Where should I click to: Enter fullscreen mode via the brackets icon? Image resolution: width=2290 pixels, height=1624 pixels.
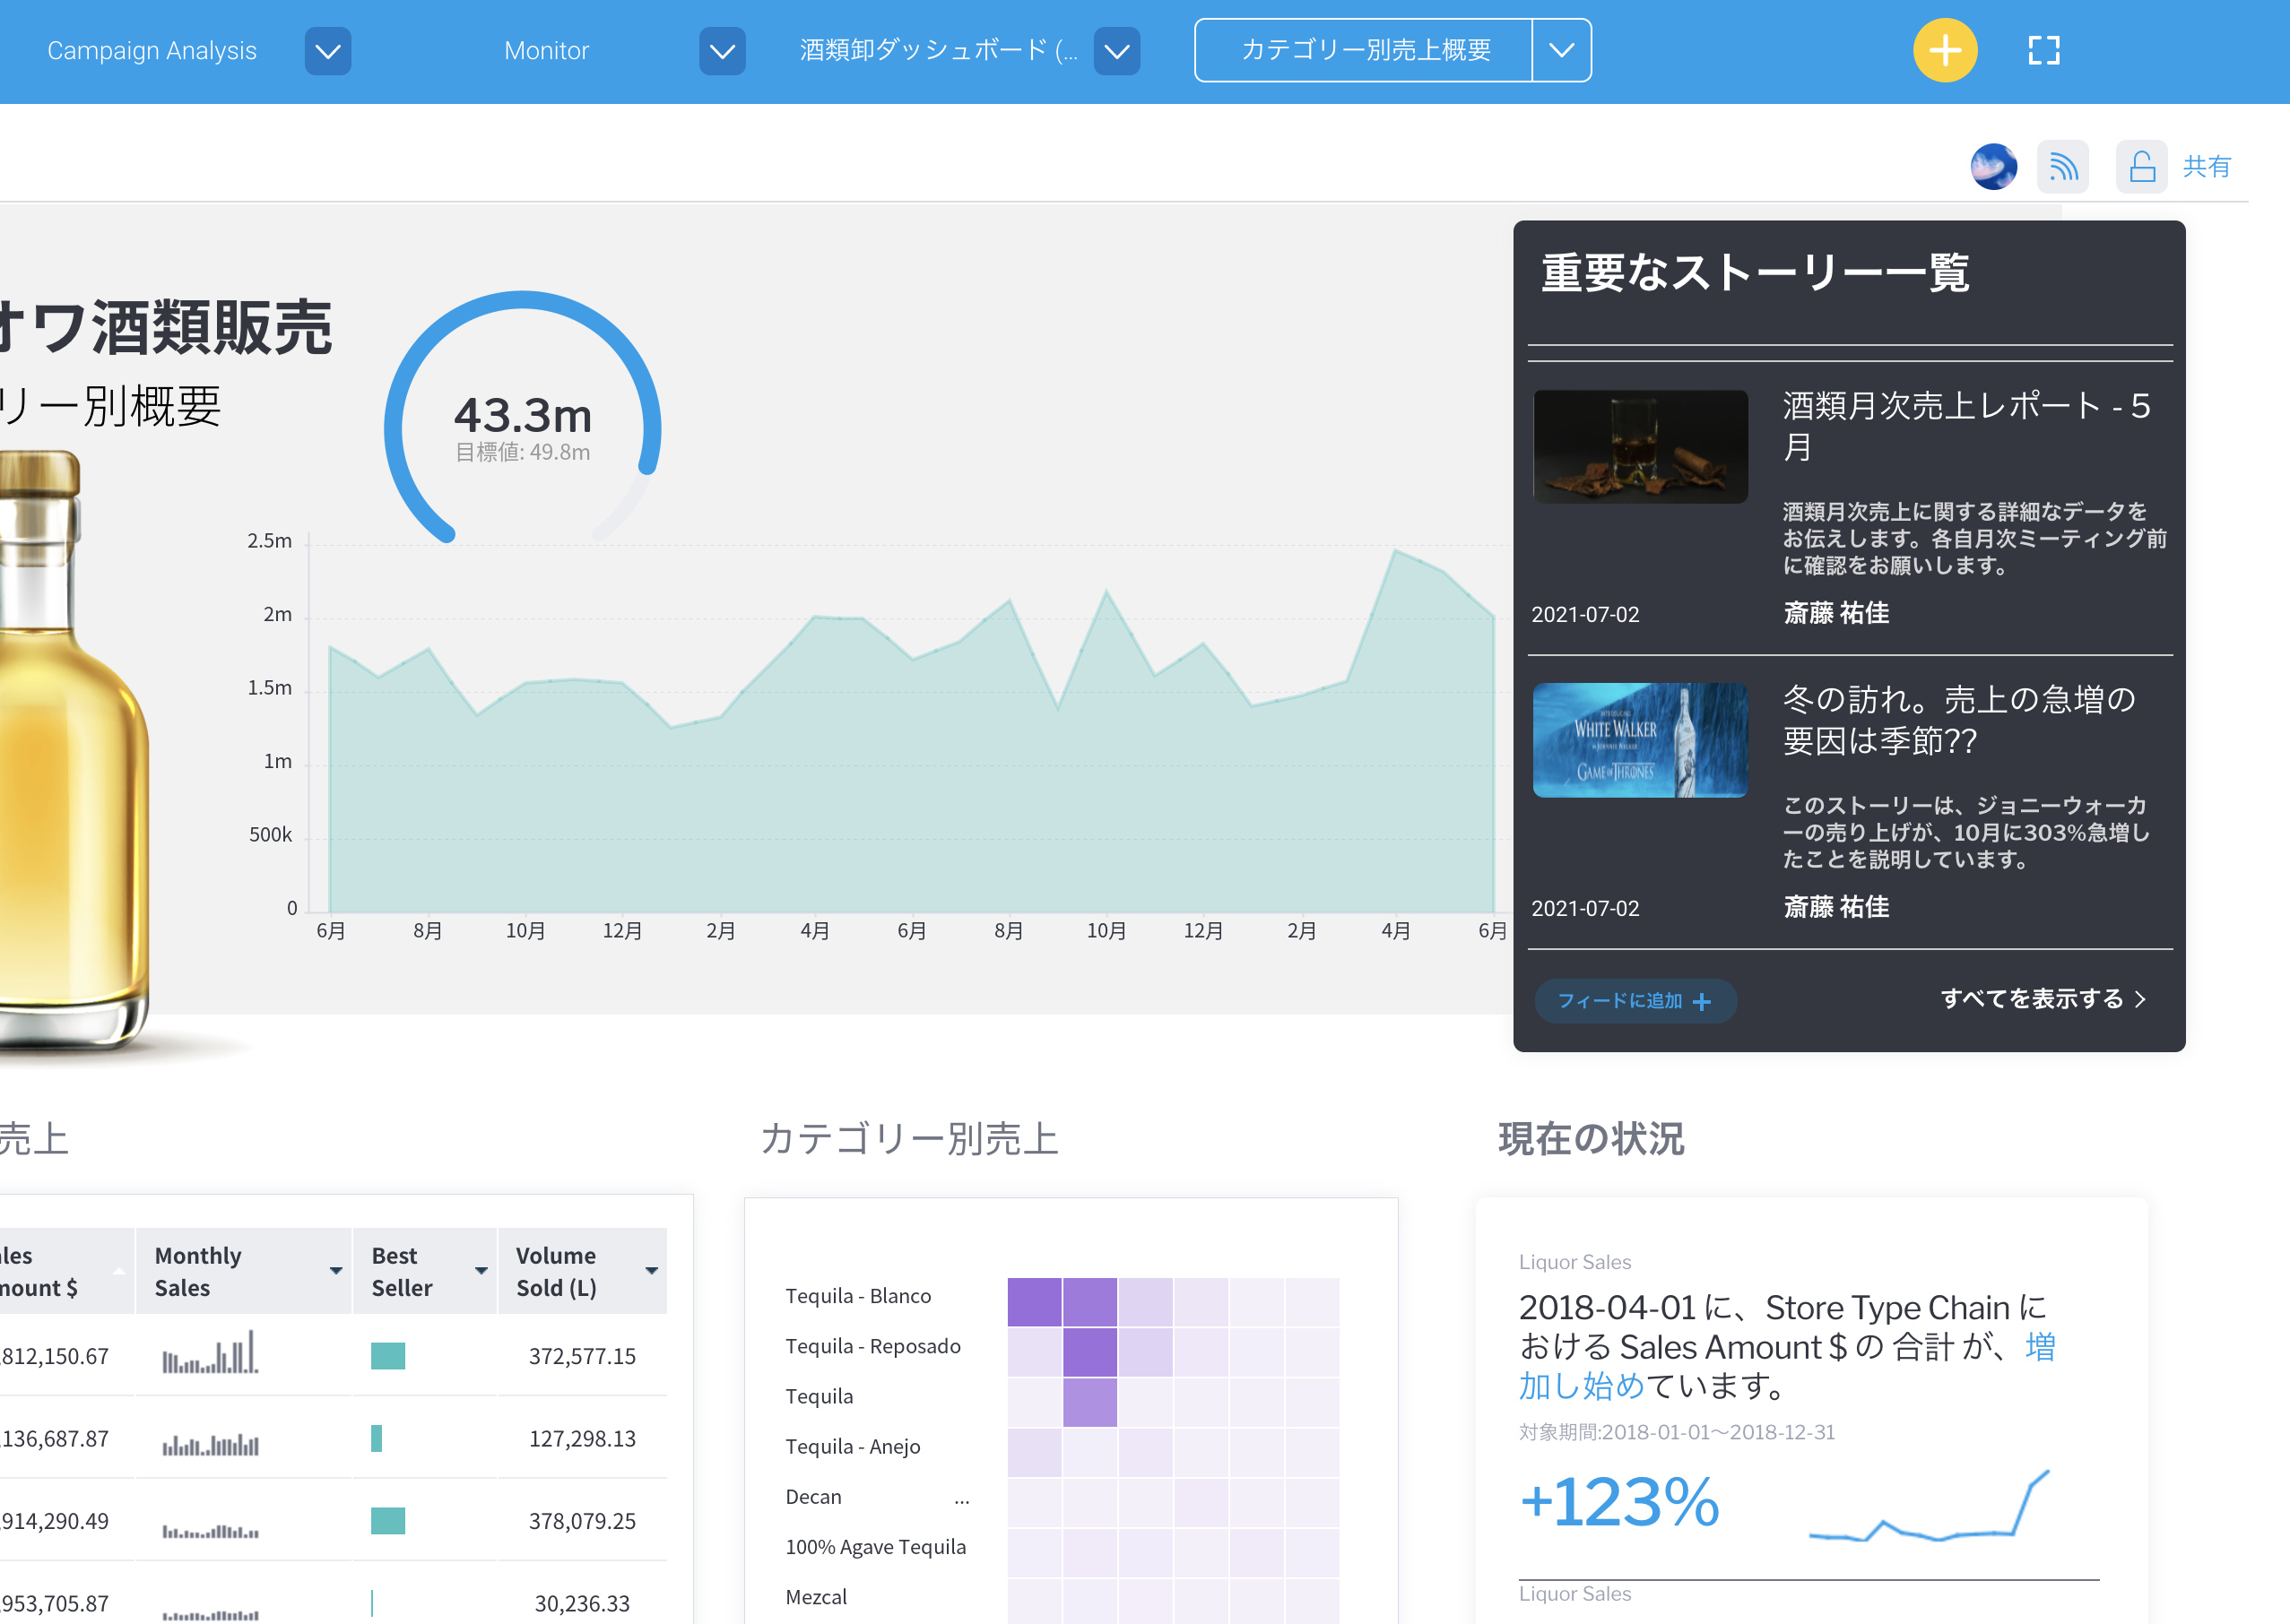(x=2043, y=50)
